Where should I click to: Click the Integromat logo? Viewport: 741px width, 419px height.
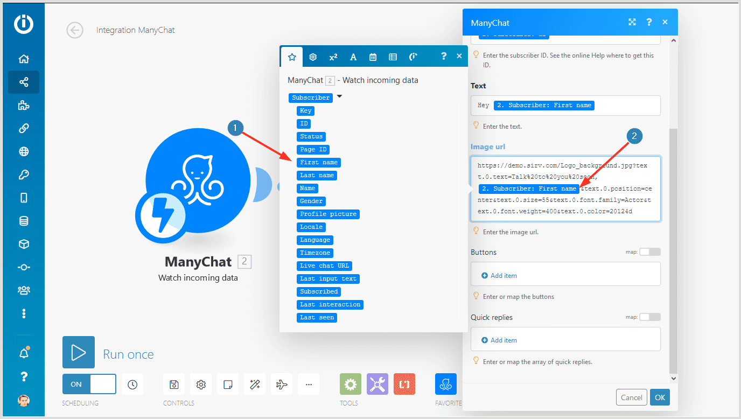tap(24, 24)
